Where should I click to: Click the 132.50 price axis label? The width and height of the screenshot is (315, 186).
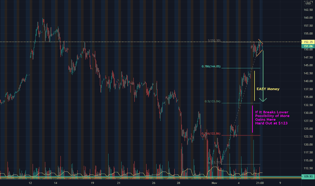pyautogui.click(x=308, y=105)
